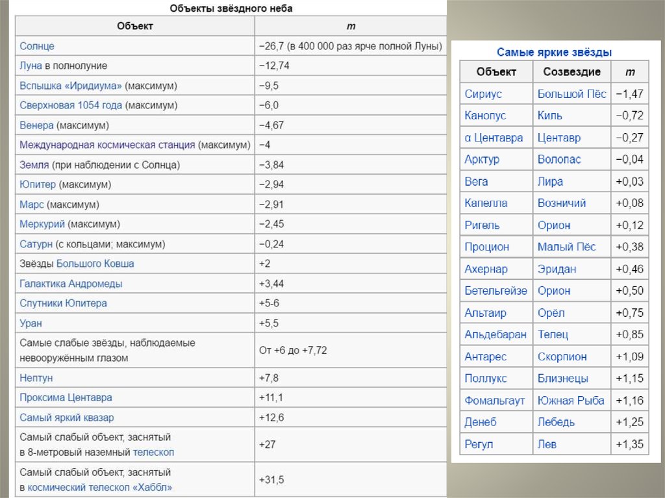Screen dimensions: 665x498
Task: Follow the Меркурий link
Action: coord(42,224)
